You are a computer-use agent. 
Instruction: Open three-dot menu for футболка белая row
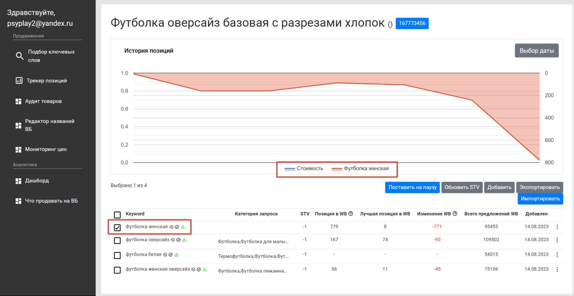click(557, 255)
